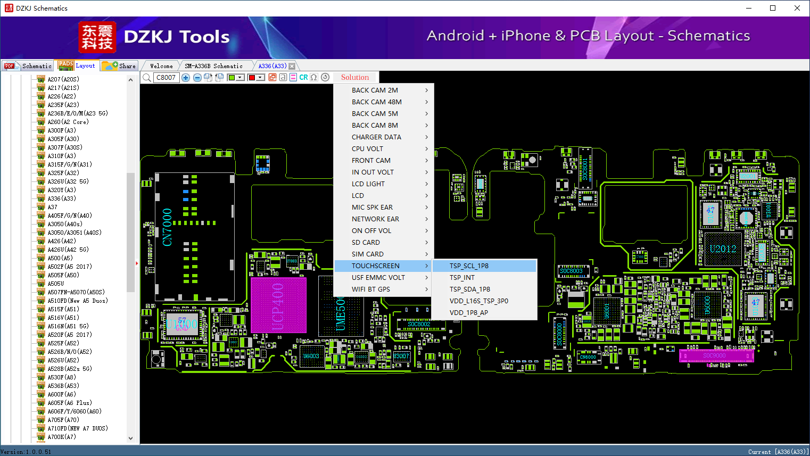Expand the FRONT CAM submenu
Image resolution: width=810 pixels, height=456 pixels.
tap(384, 161)
